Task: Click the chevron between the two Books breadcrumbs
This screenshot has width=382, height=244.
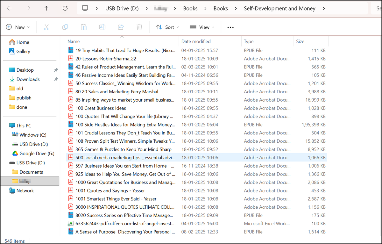Action: click(206, 9)
